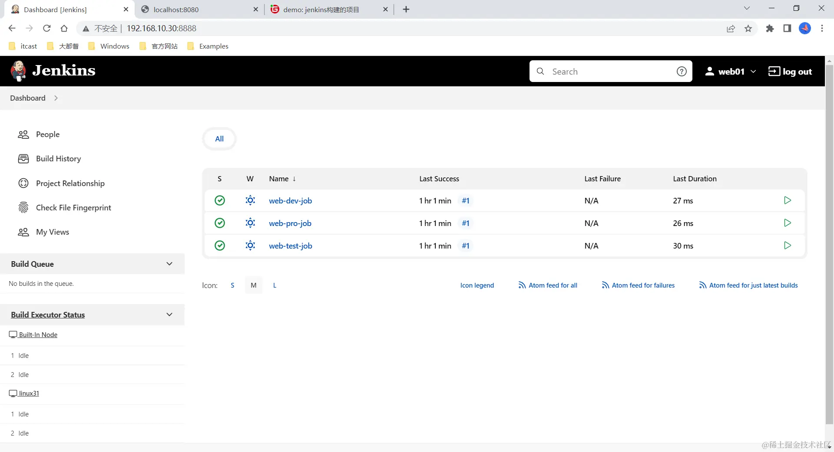Select large icon size L
Image resolution: width=834 pixels, height=452 pixels.
pos(275,285)
